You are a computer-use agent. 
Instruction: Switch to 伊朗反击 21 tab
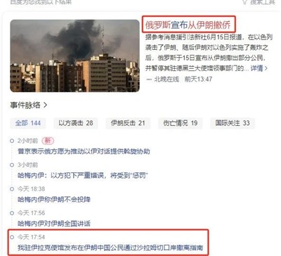click(x=128, y=123)
